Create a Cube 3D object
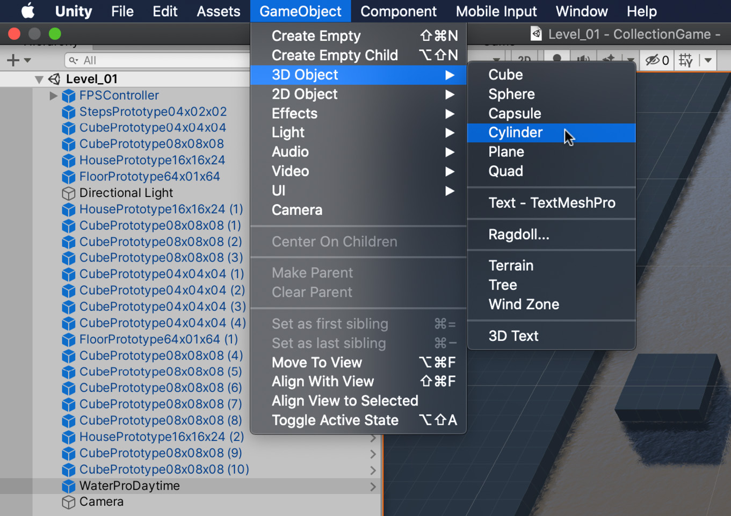The image size is (731, 516). 552,75
